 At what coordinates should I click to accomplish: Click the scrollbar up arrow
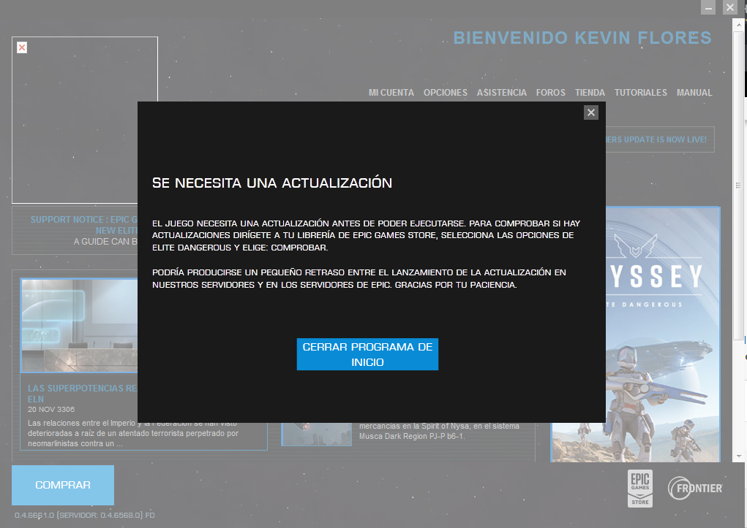pyautogui.click(x=739, y=23)
